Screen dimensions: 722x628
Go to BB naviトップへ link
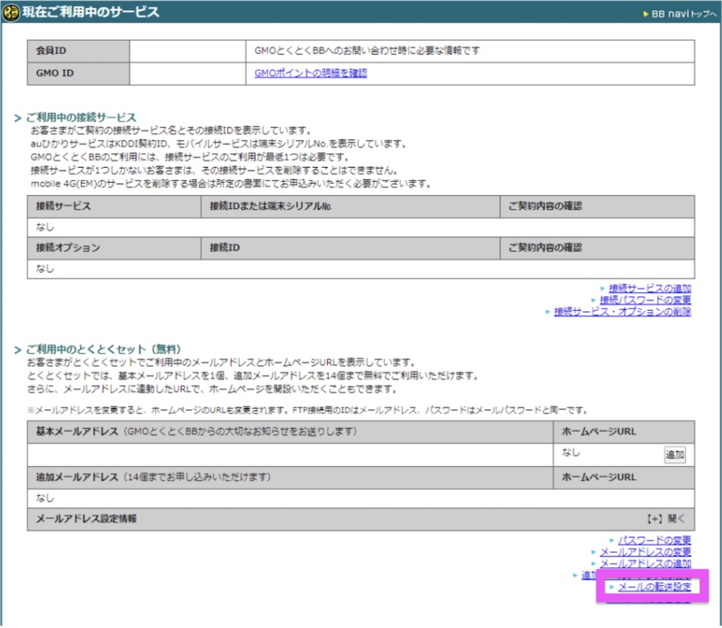(x=681, y=14)
